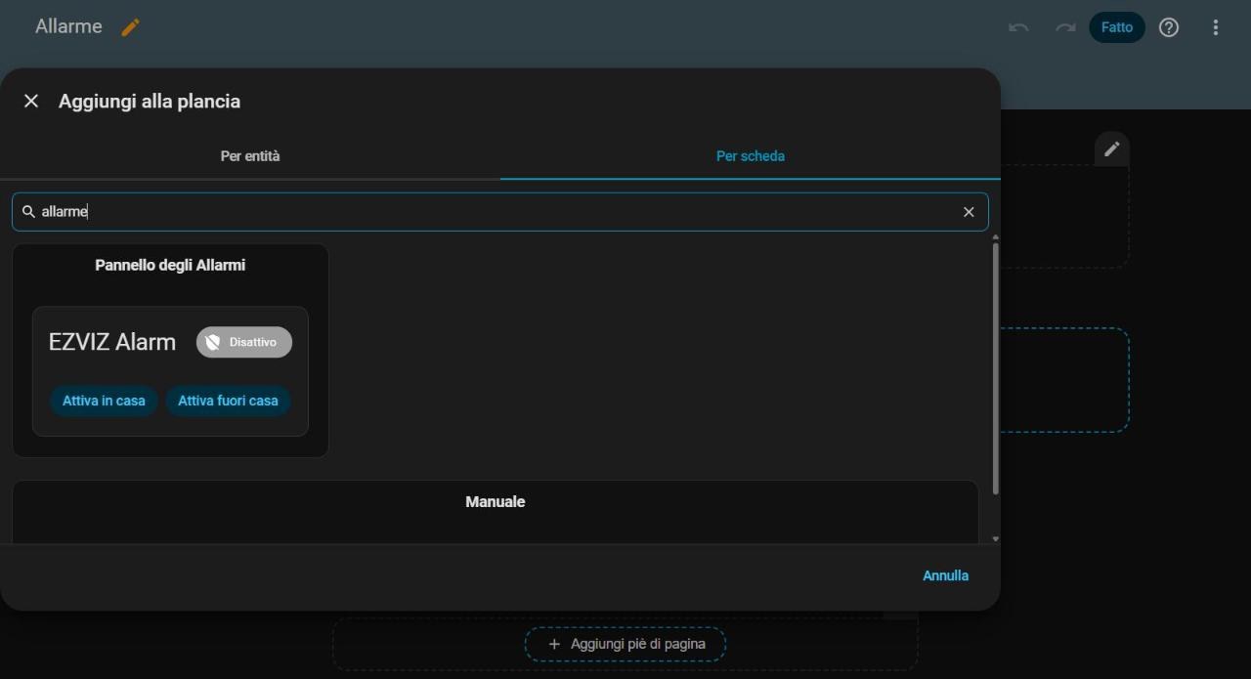Clear the allarme search text
Viewport: 1251px width, 679px height.
pos(969,212)
